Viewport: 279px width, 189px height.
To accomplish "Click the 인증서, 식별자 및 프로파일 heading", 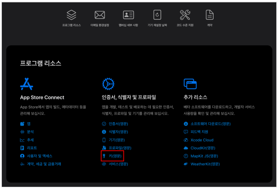I will (x=129, y=97).
